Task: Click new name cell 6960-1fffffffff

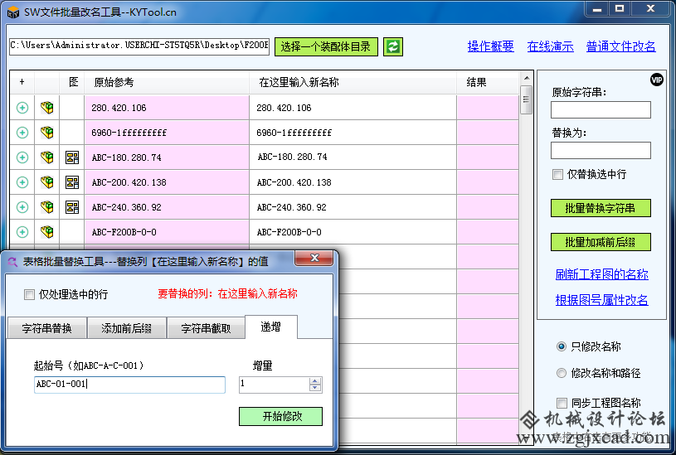Action: [x=353, y=133]
